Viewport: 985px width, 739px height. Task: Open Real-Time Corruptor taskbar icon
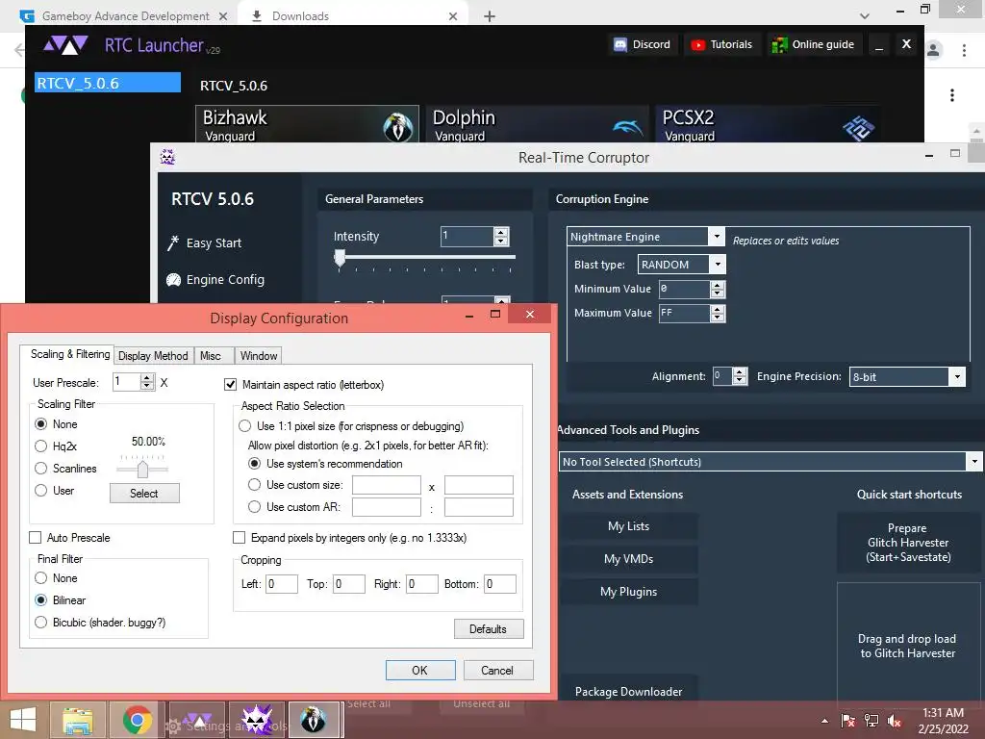click(x=257, y=720)
